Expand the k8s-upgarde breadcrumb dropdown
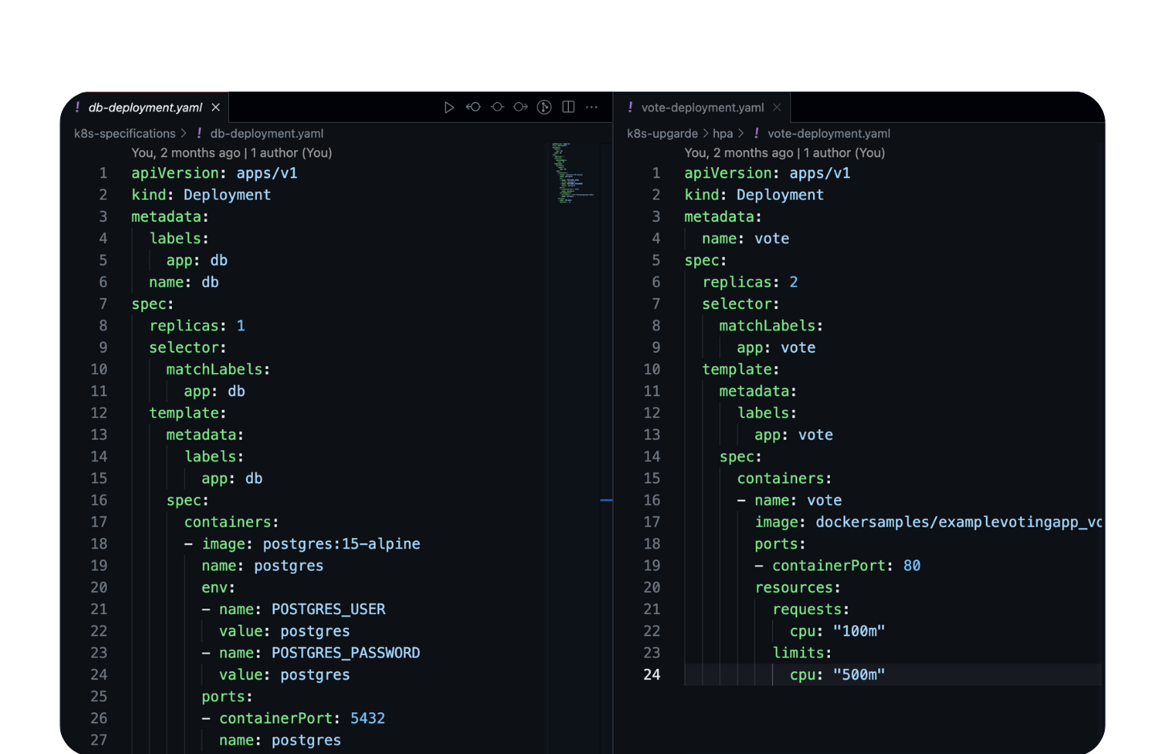 click(662, 133)
